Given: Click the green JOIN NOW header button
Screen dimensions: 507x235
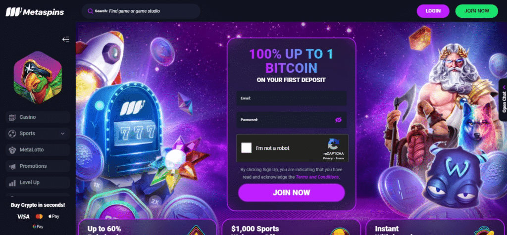Looking at the screenshot, I should (x=477, y=11).
